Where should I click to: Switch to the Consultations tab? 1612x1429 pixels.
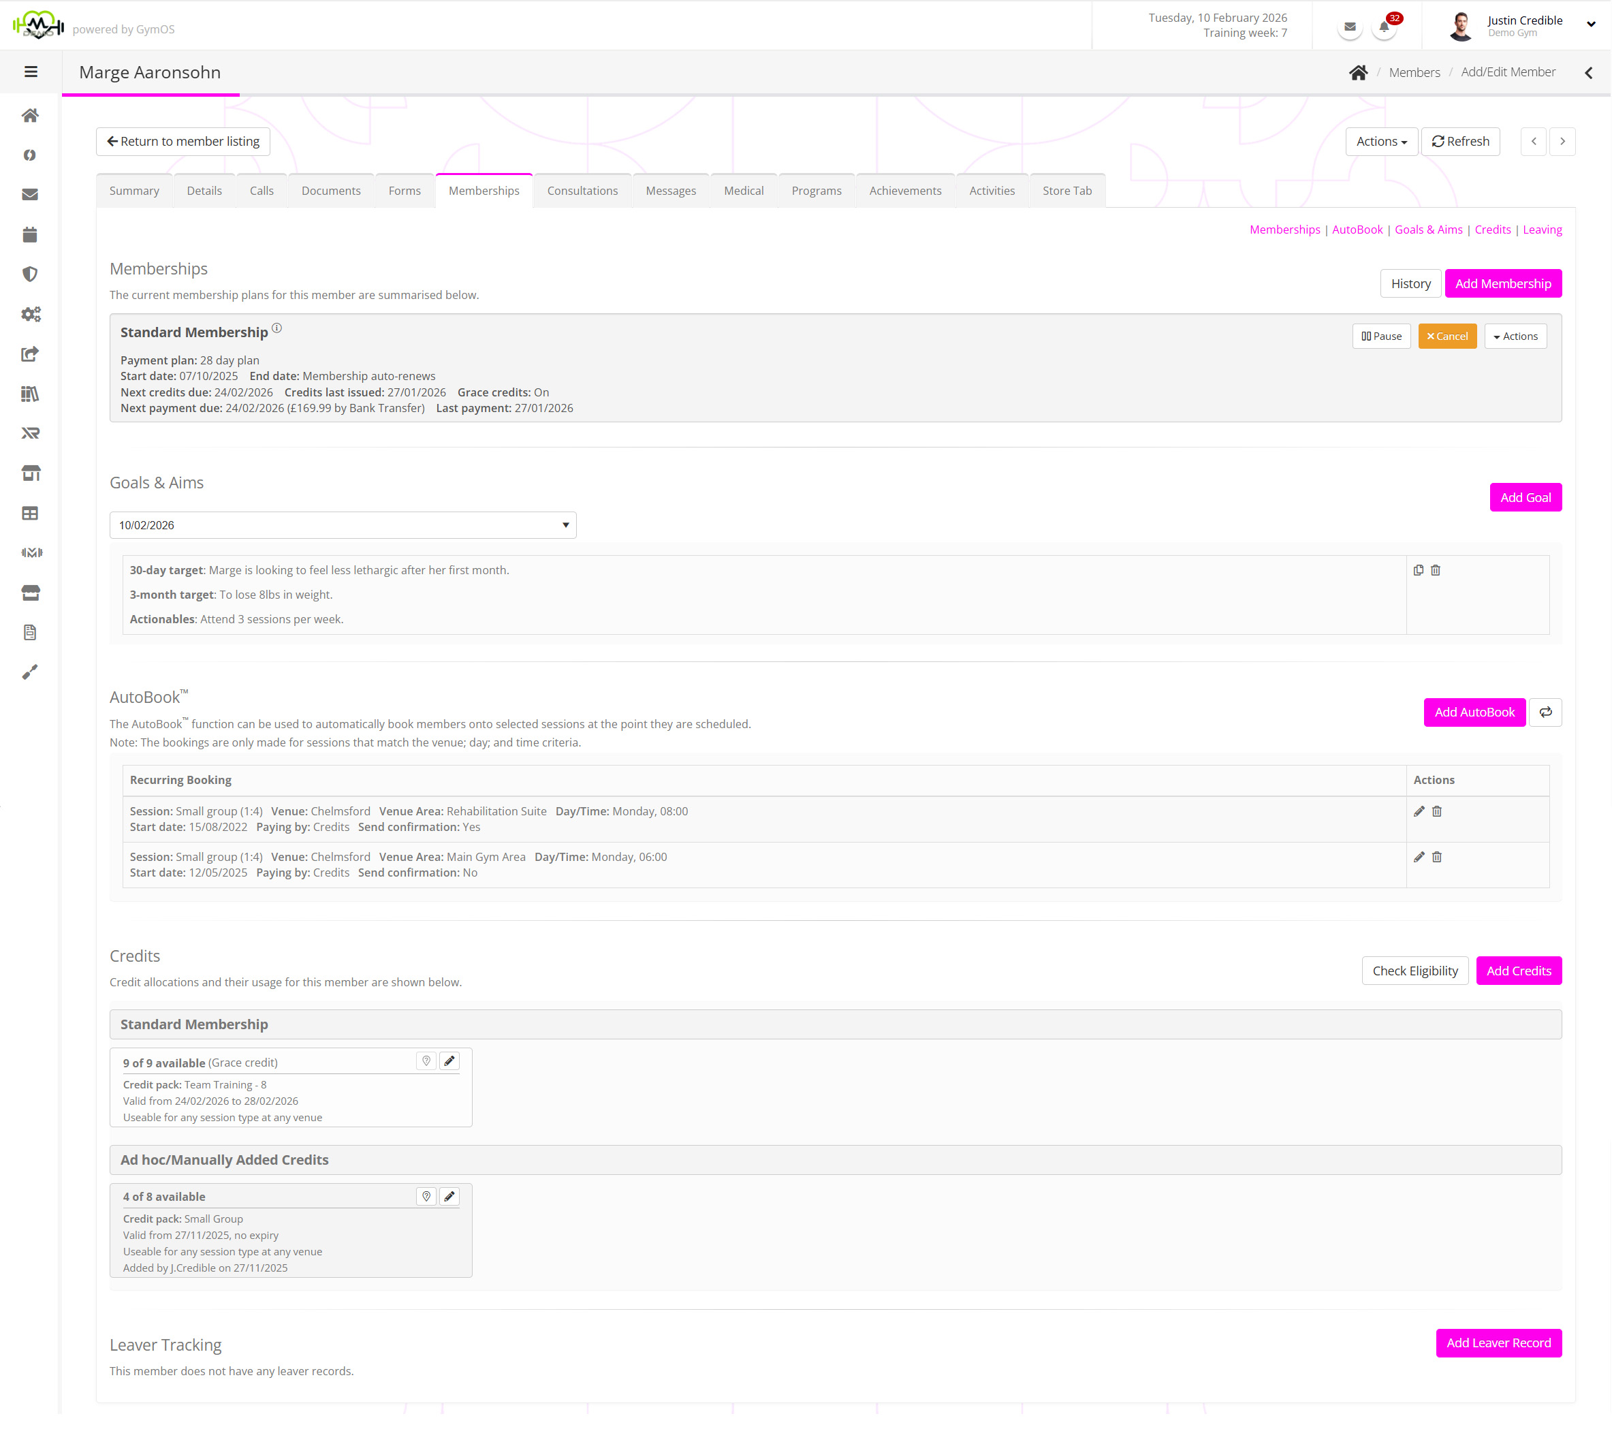point(582,191)
